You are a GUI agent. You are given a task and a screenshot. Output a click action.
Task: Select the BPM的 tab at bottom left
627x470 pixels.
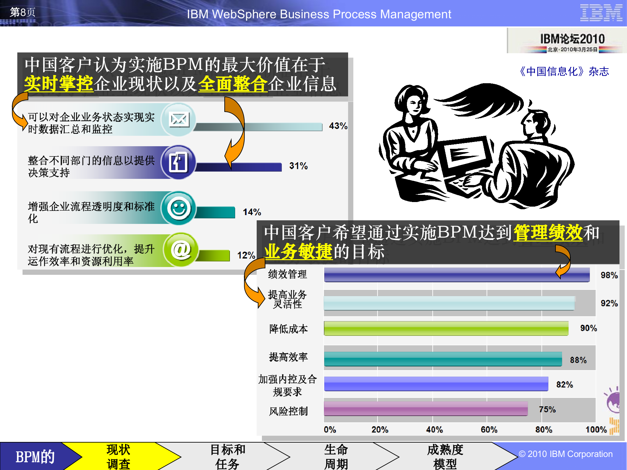pos(34,456)
